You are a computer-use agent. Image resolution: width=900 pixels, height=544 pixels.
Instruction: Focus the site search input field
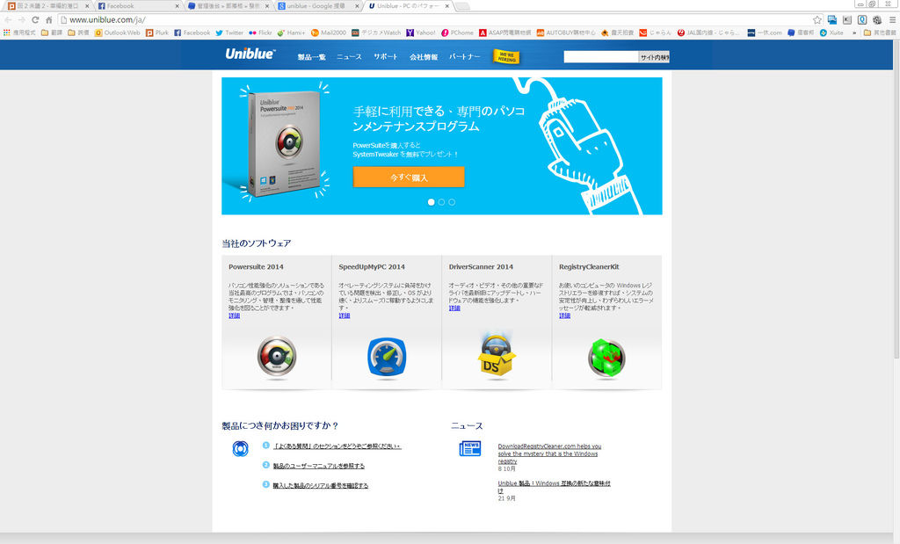pyautogui.click(x=601, y=57)
